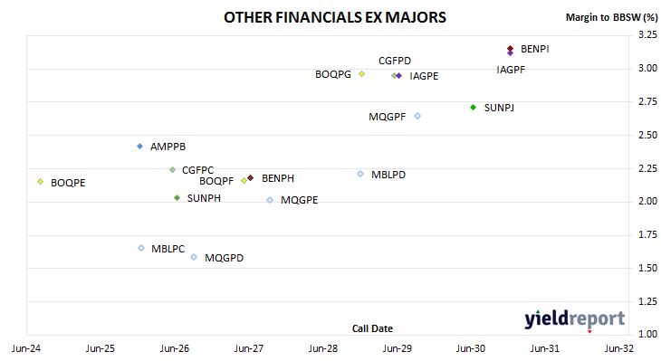Select the Margin to BBSW axis title
Viewport: 661px width, 361px height.
(611, 17)
